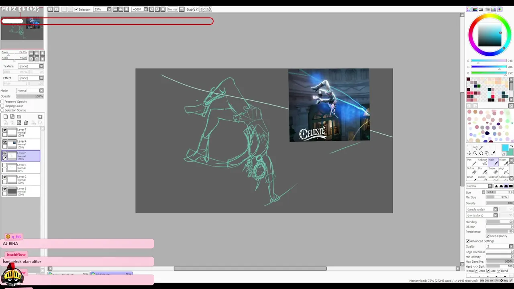Viewport: 514px width, 289px height.
Task: Click the undo button in toolbar
Action: 50,9
